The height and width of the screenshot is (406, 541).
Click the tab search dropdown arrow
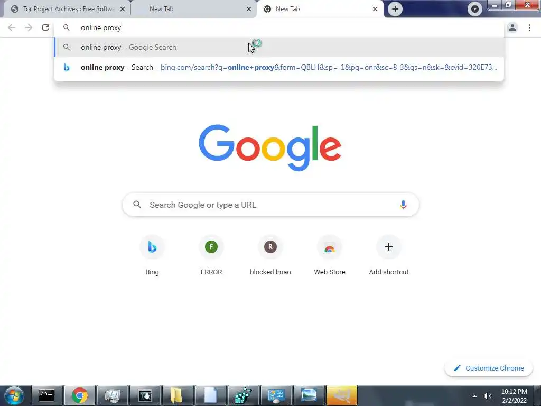tap(475, 9)
